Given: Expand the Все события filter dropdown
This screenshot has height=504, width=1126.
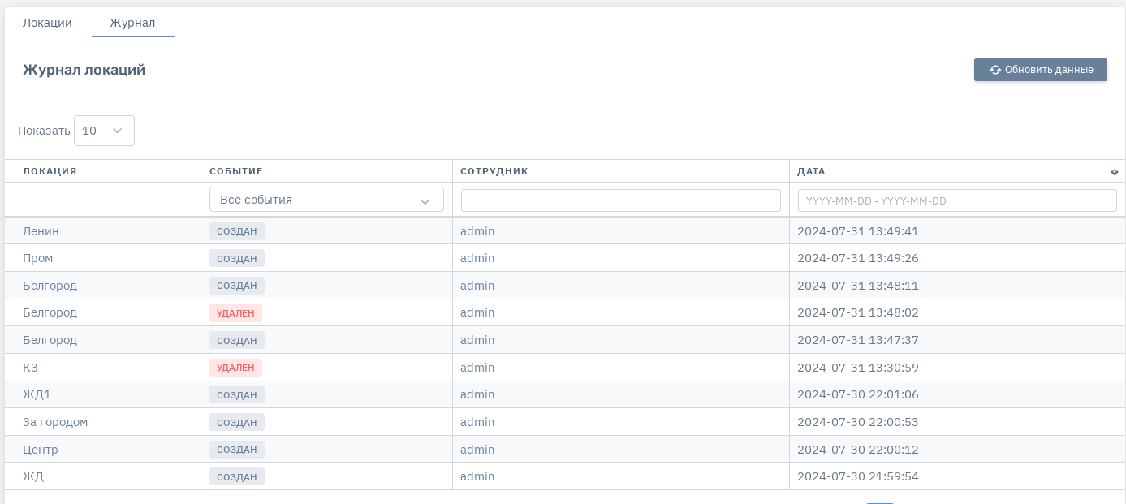Looking at the screenshot, I should click(326, 200).
